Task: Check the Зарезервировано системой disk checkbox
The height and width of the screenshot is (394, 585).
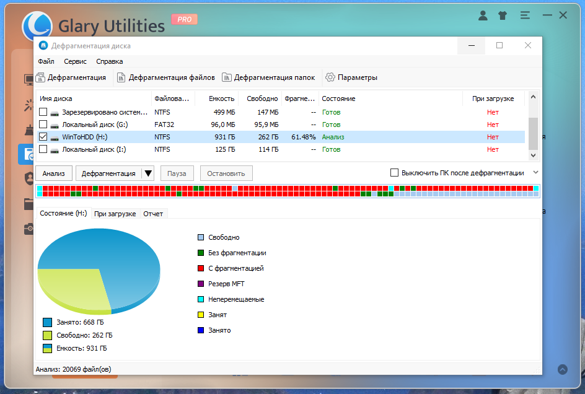Action: point(43,112)
